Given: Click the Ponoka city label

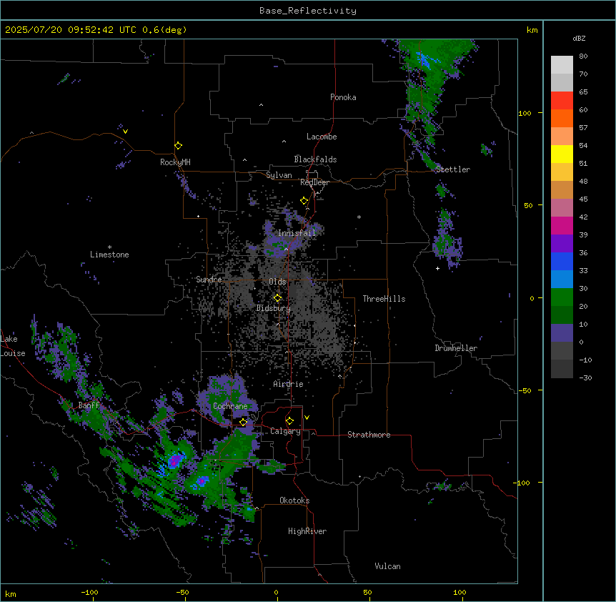Looking at the screenshot, I should click(x=343, y=97).
